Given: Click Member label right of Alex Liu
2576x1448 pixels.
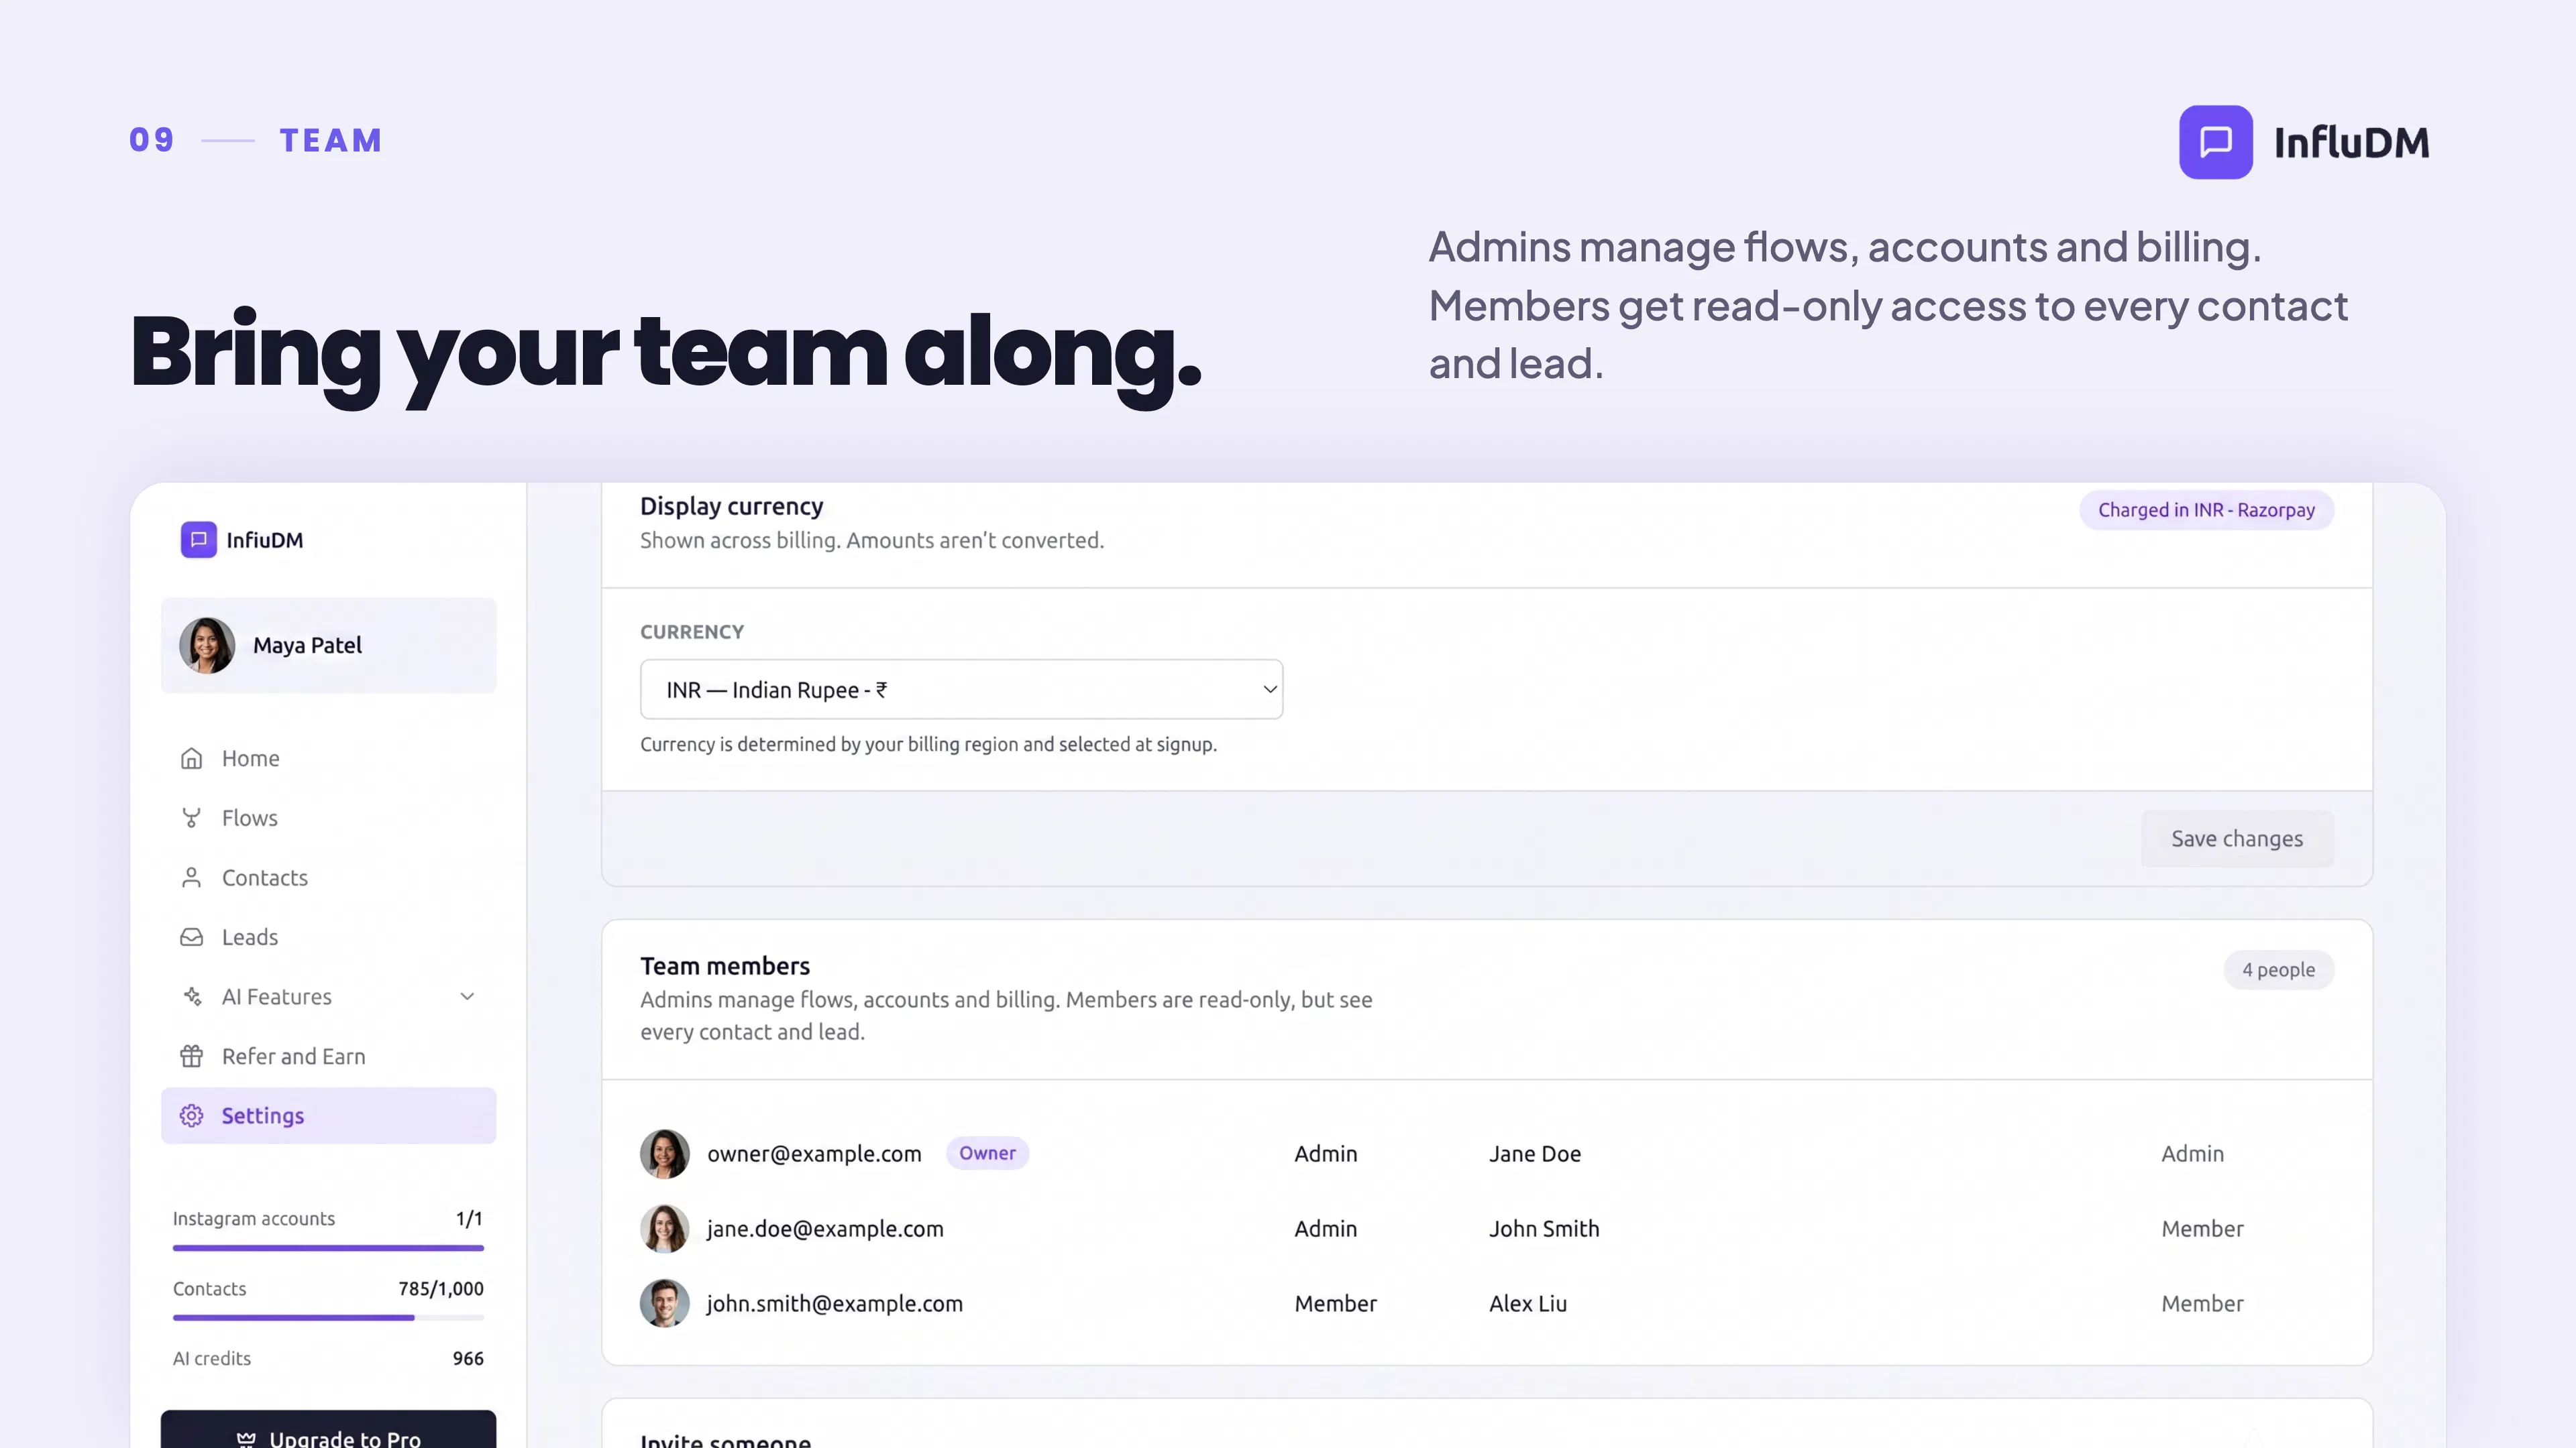Looking at the screenshot, I should coord(2202,1304).
